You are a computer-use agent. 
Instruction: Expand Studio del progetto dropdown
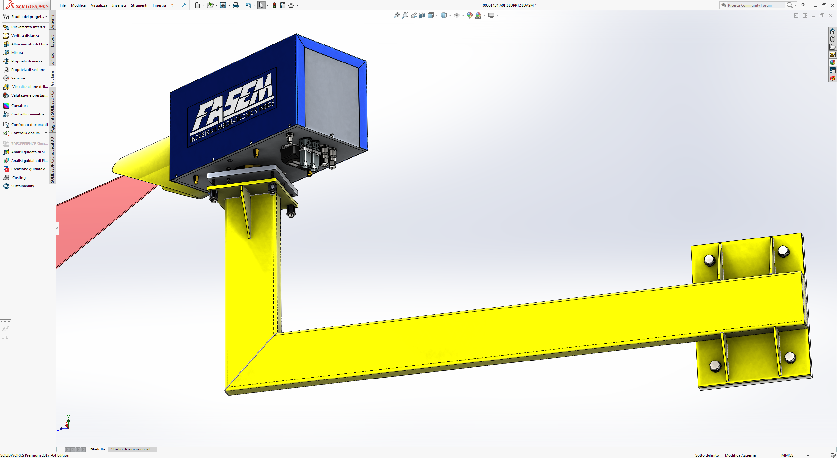click(x=46, y=17)
